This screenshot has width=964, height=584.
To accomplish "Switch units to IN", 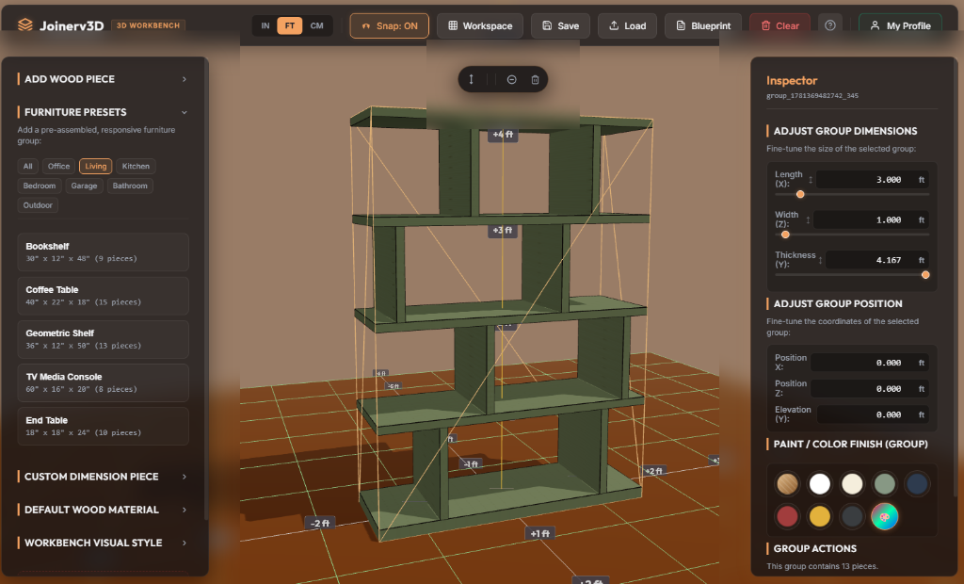I will point(265,25).
